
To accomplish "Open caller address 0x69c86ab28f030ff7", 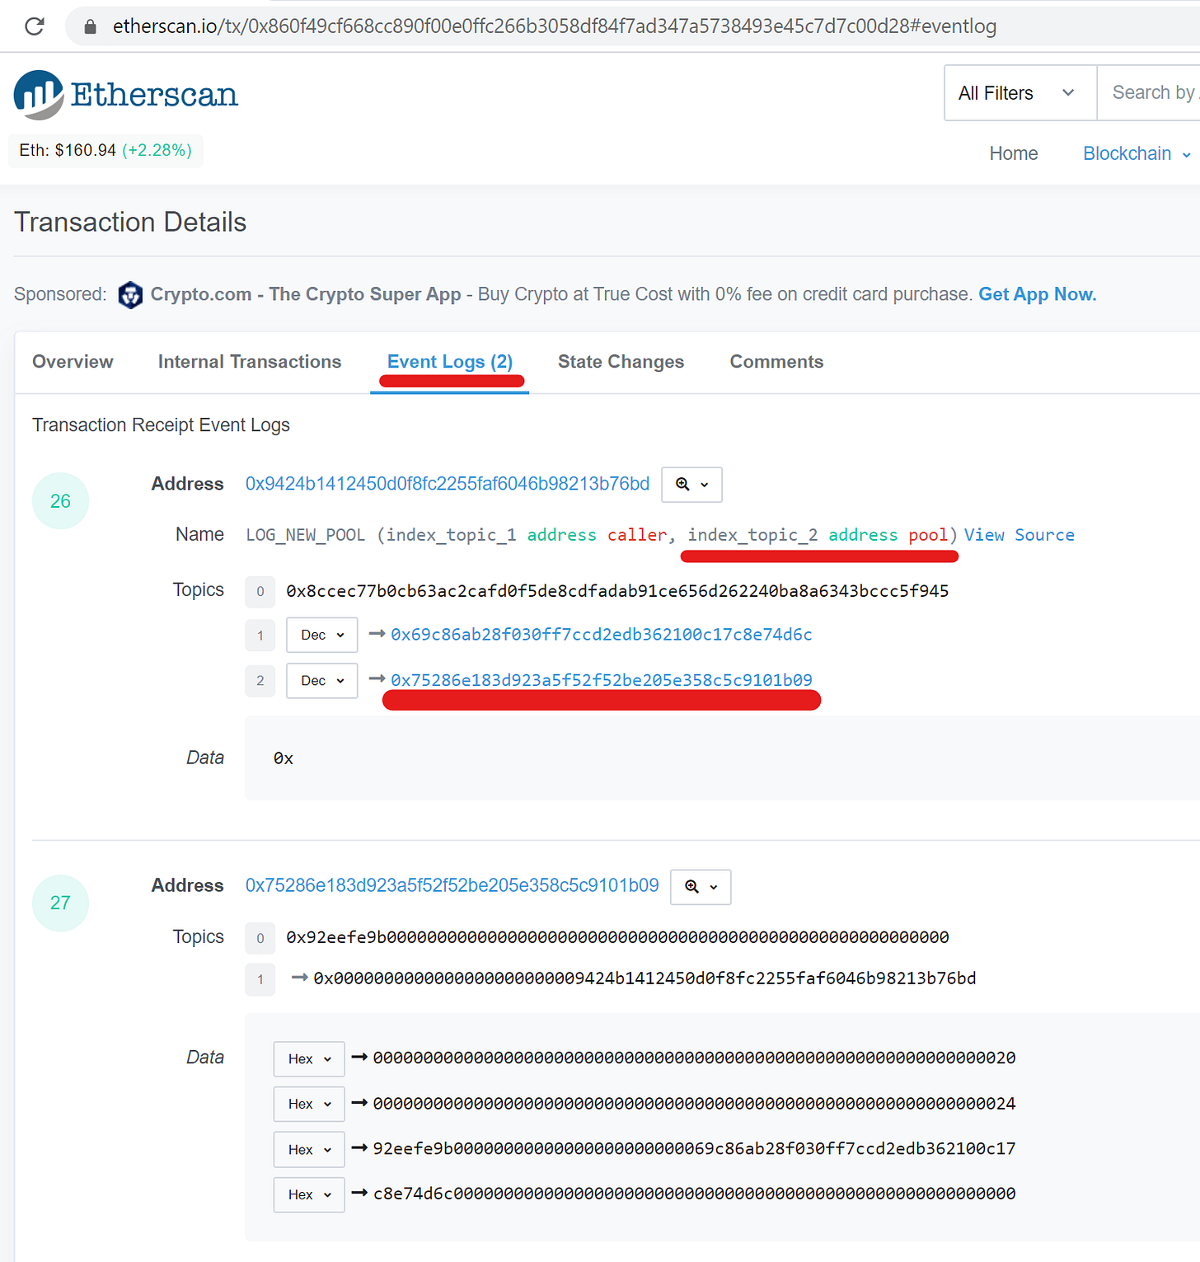I will (602, 635).
